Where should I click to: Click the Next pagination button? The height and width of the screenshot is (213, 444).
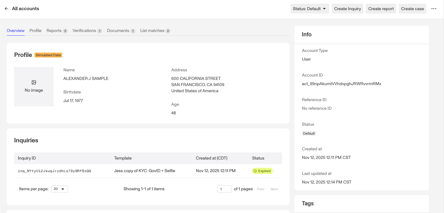[274, 189]
